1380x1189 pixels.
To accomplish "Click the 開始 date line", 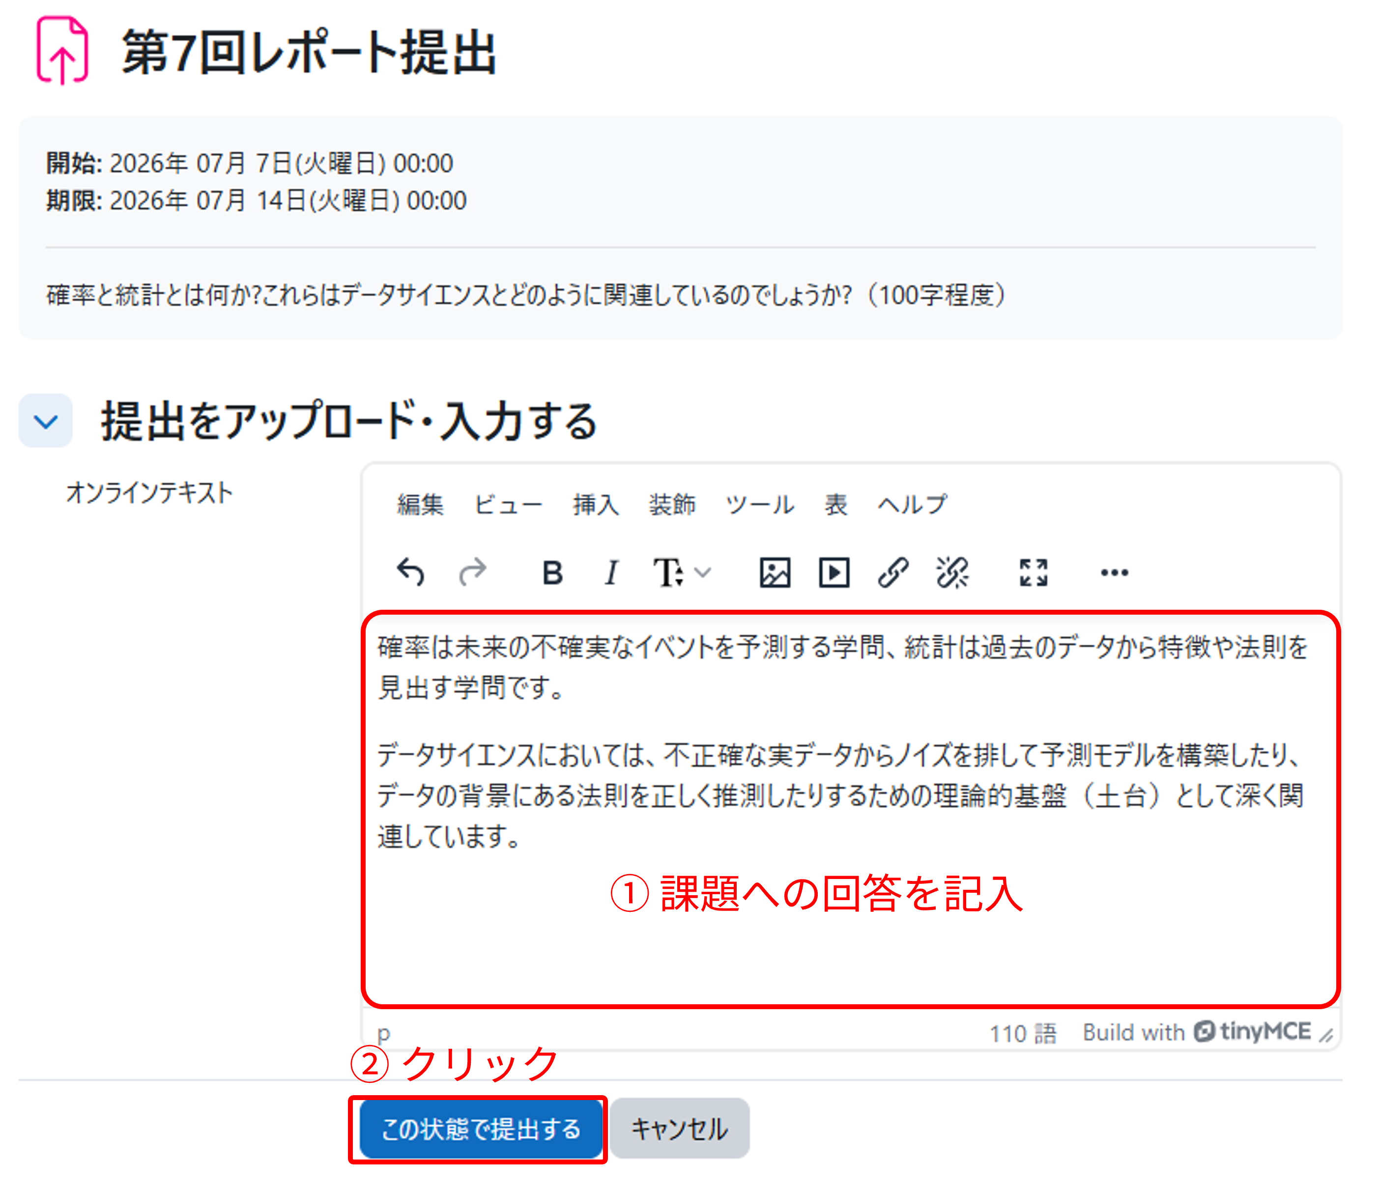I will click(250, 163).
